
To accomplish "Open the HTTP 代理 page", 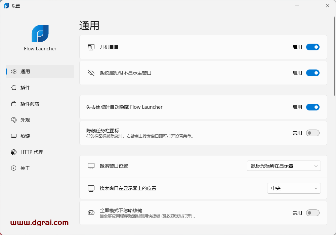I will click(32, 152).
